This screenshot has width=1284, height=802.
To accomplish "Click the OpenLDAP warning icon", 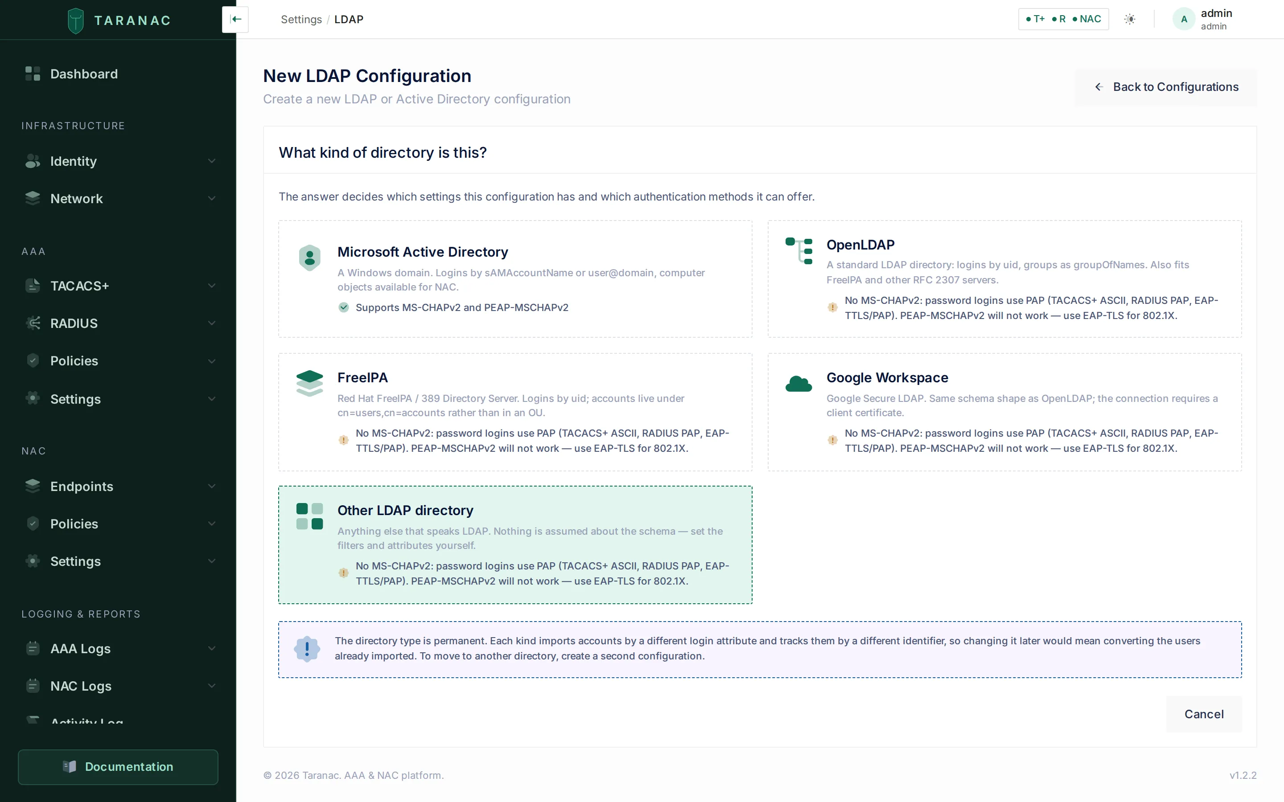I will pos(833,307).
